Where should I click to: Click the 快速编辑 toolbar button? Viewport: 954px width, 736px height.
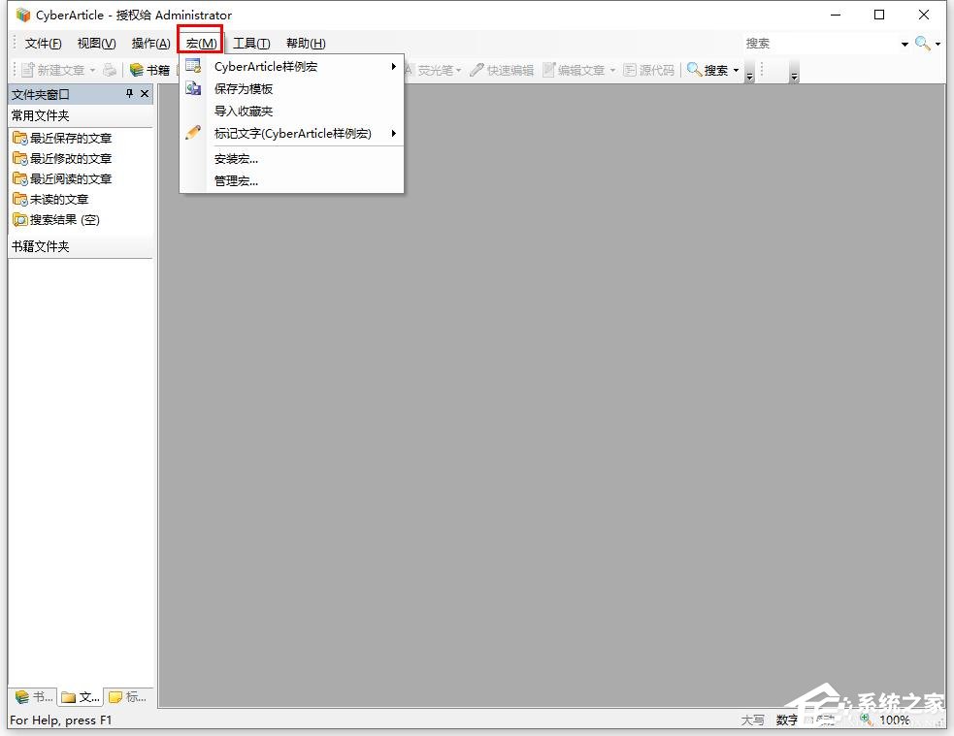click(x=502, y=71)
